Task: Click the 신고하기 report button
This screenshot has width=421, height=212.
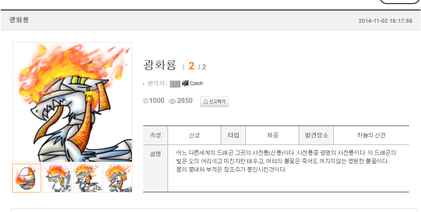Action: 214,102
